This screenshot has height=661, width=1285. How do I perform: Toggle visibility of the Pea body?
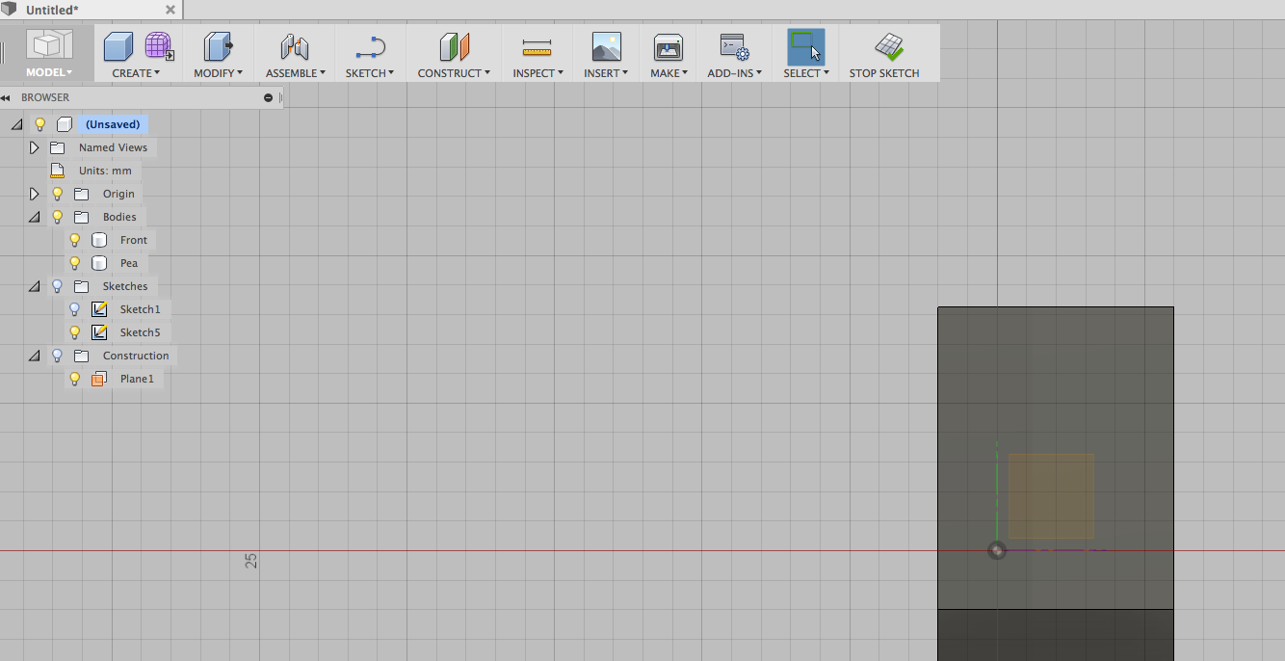pyautogui.click(x=74, y=262)
